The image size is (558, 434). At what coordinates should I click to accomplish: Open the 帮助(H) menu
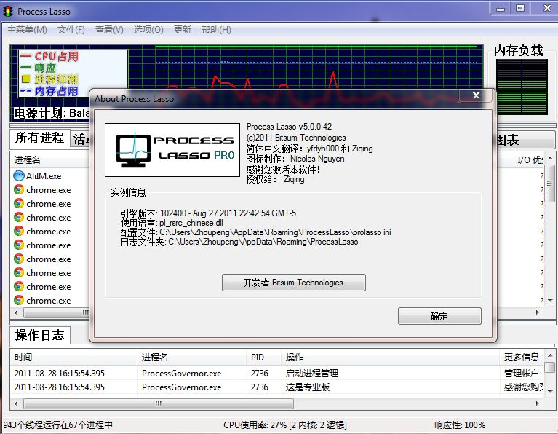coord(216,30)
